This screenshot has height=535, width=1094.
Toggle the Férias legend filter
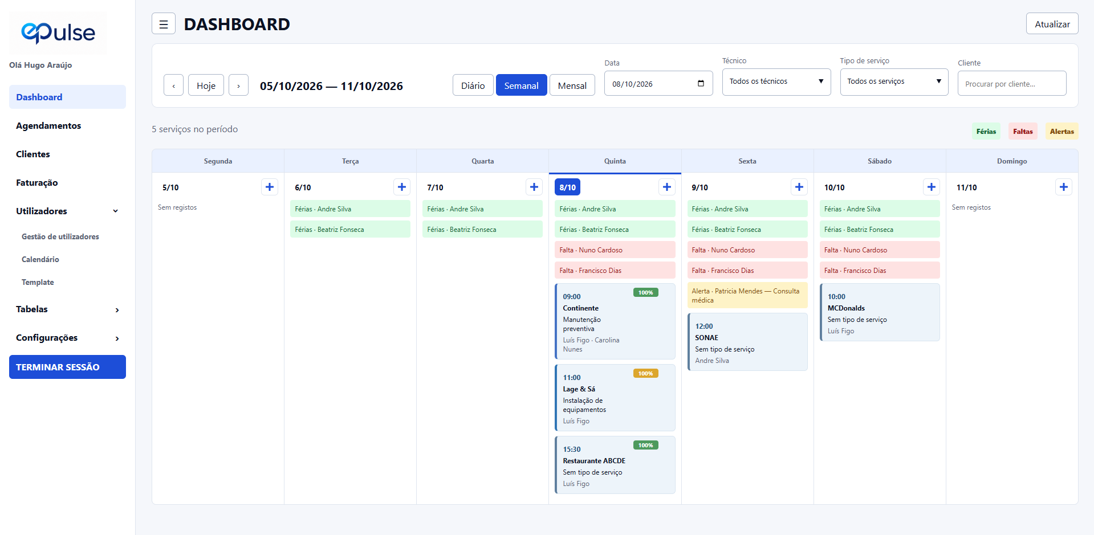coord(986,131)
